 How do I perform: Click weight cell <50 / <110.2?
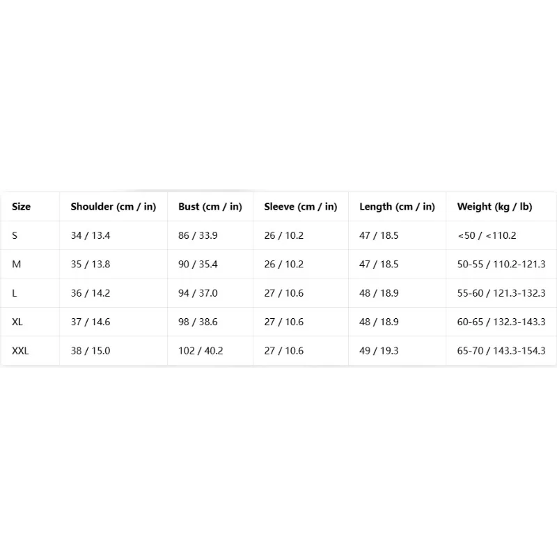coord(487,235)
